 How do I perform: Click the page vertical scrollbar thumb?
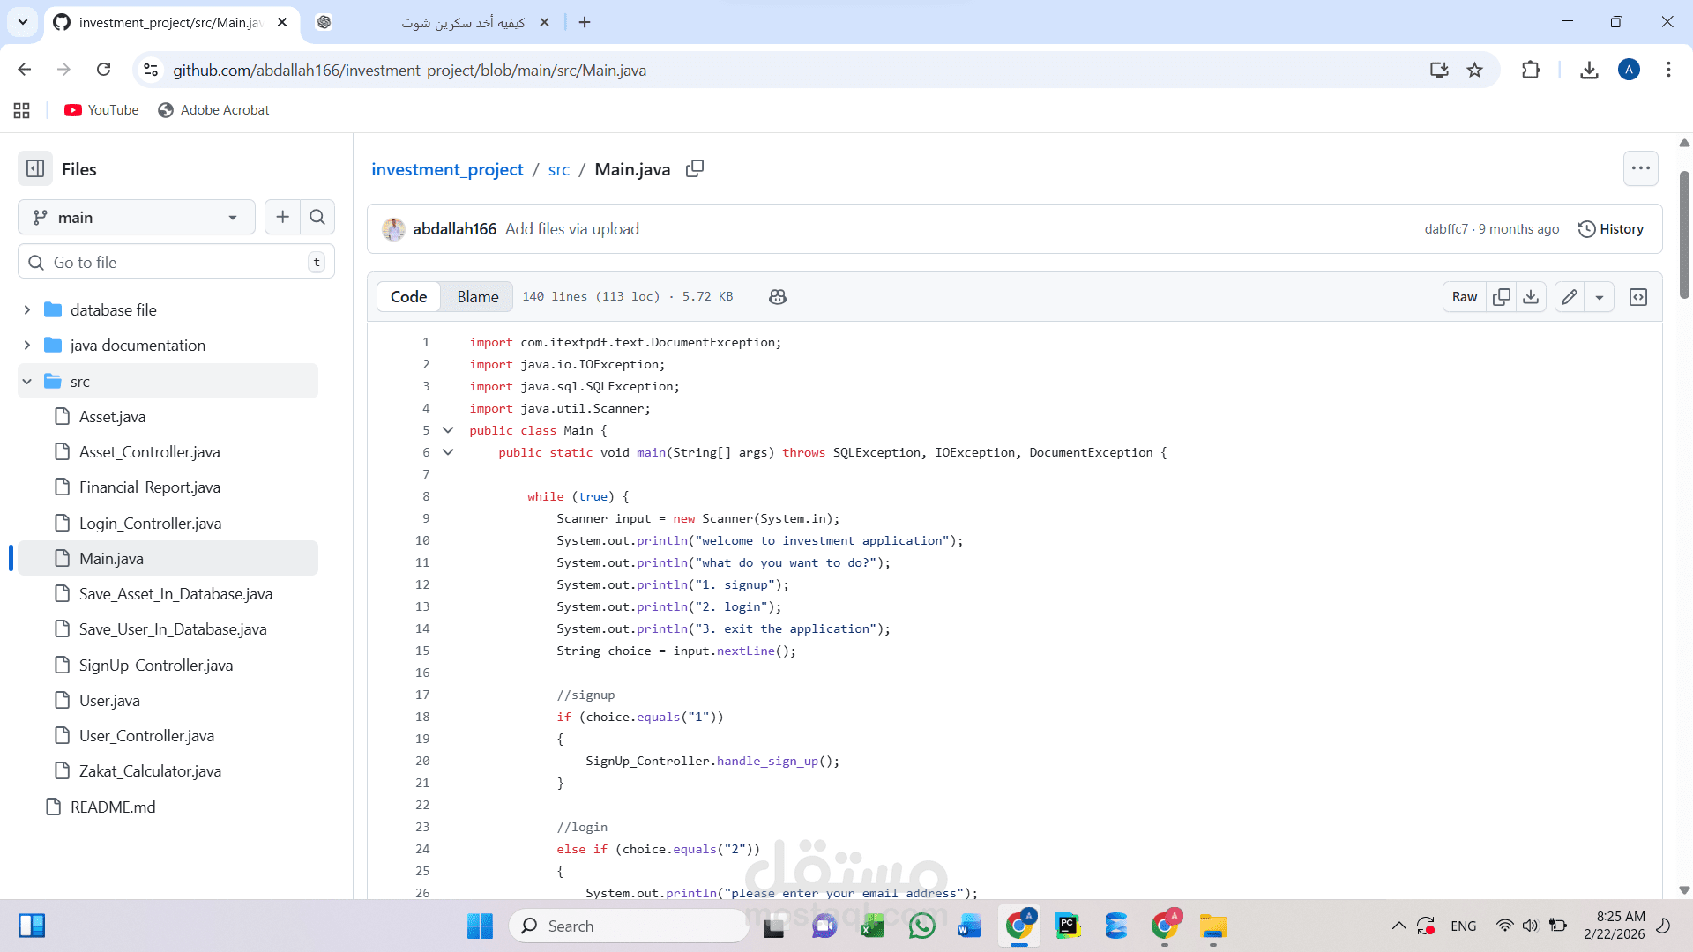click(1684, 234)
